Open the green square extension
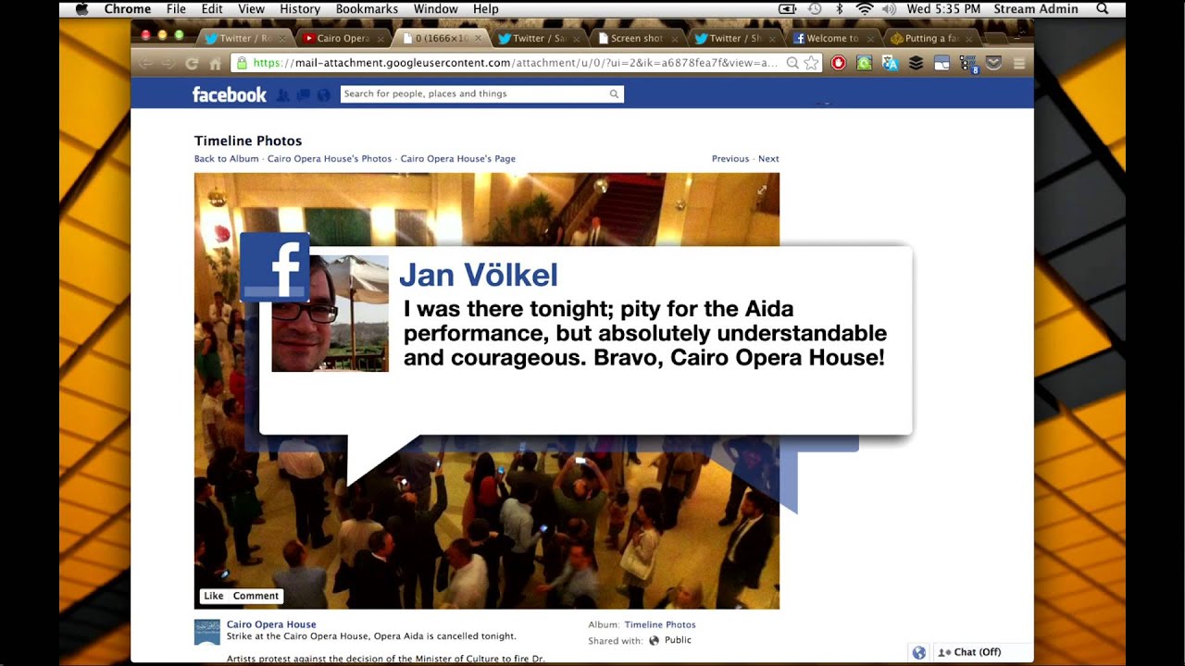This screenshot has height=666, width=1185. (864, 63)
